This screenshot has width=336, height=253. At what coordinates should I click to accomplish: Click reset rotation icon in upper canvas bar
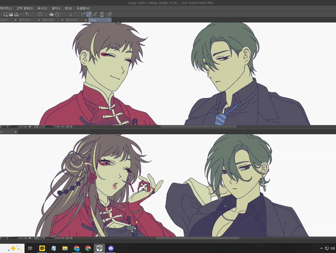(67, 127)
